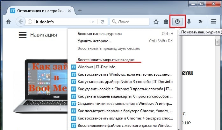Go back with the back arrow button
The width and height of the screenshot is (222, 130).
tap(21, 22)
